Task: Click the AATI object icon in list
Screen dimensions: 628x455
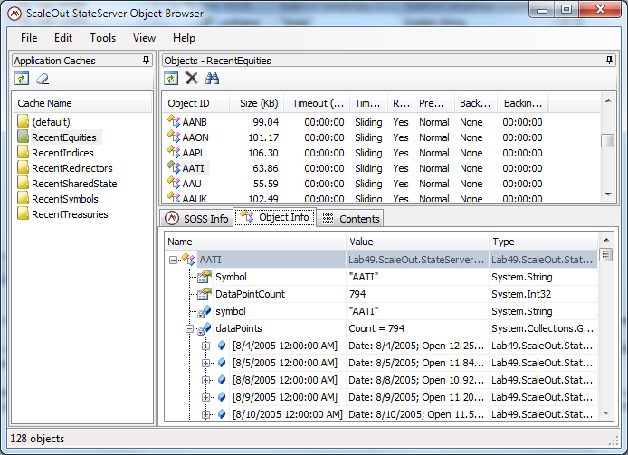Action: tap(174, 167)
